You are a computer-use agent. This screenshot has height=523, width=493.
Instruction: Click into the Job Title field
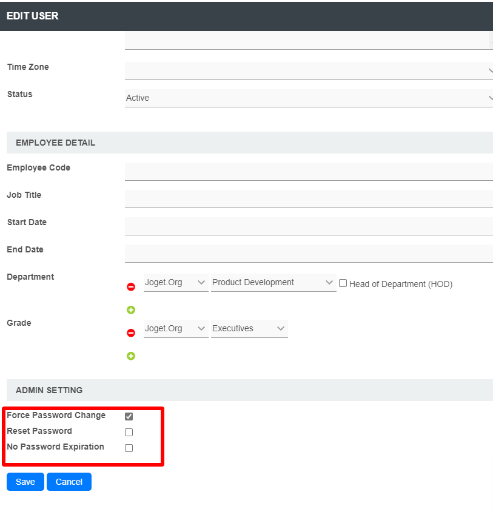309,199
